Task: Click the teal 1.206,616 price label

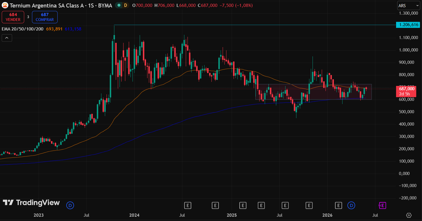Action: 407,25
